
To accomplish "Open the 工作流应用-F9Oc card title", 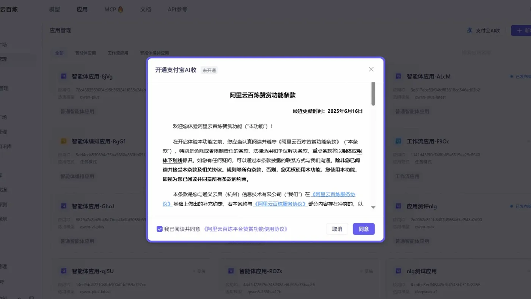I will (x=428, y=141).
